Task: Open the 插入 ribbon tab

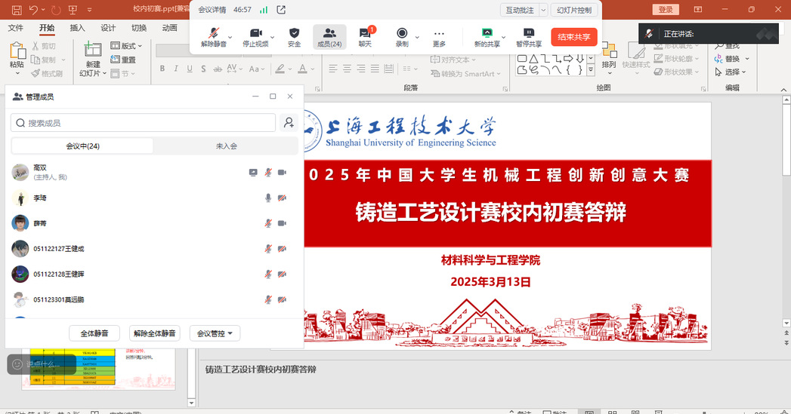Action: pyautogui.click(x=77, y=28)
